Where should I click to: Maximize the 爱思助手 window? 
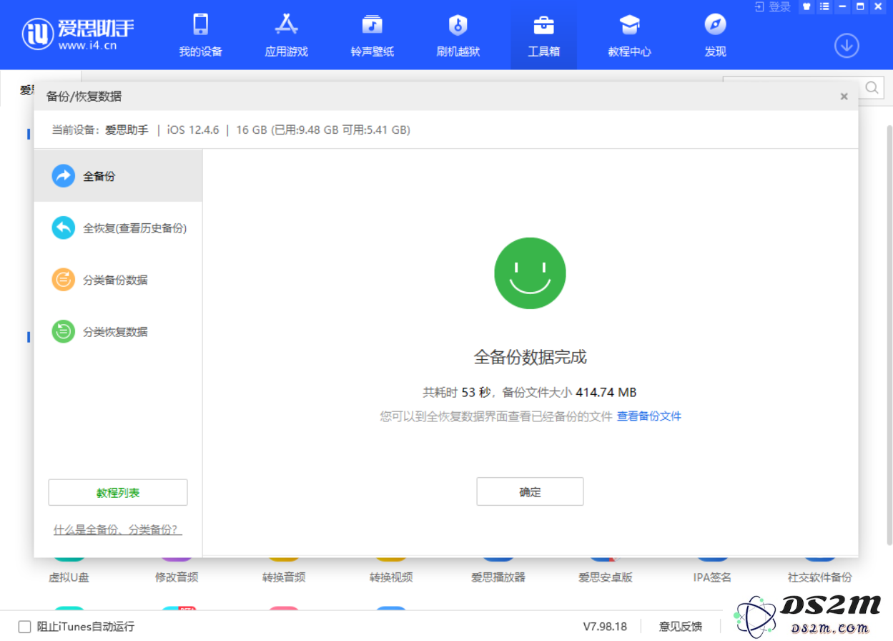(x=860, y=6)
